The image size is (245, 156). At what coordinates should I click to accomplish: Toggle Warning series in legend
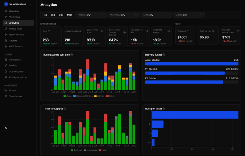click(x=99, y=96)
